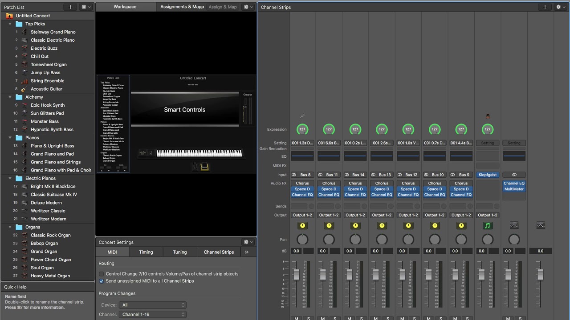
Task: Open the MultiMeter plug-in on the output strip
Action: 514,189
